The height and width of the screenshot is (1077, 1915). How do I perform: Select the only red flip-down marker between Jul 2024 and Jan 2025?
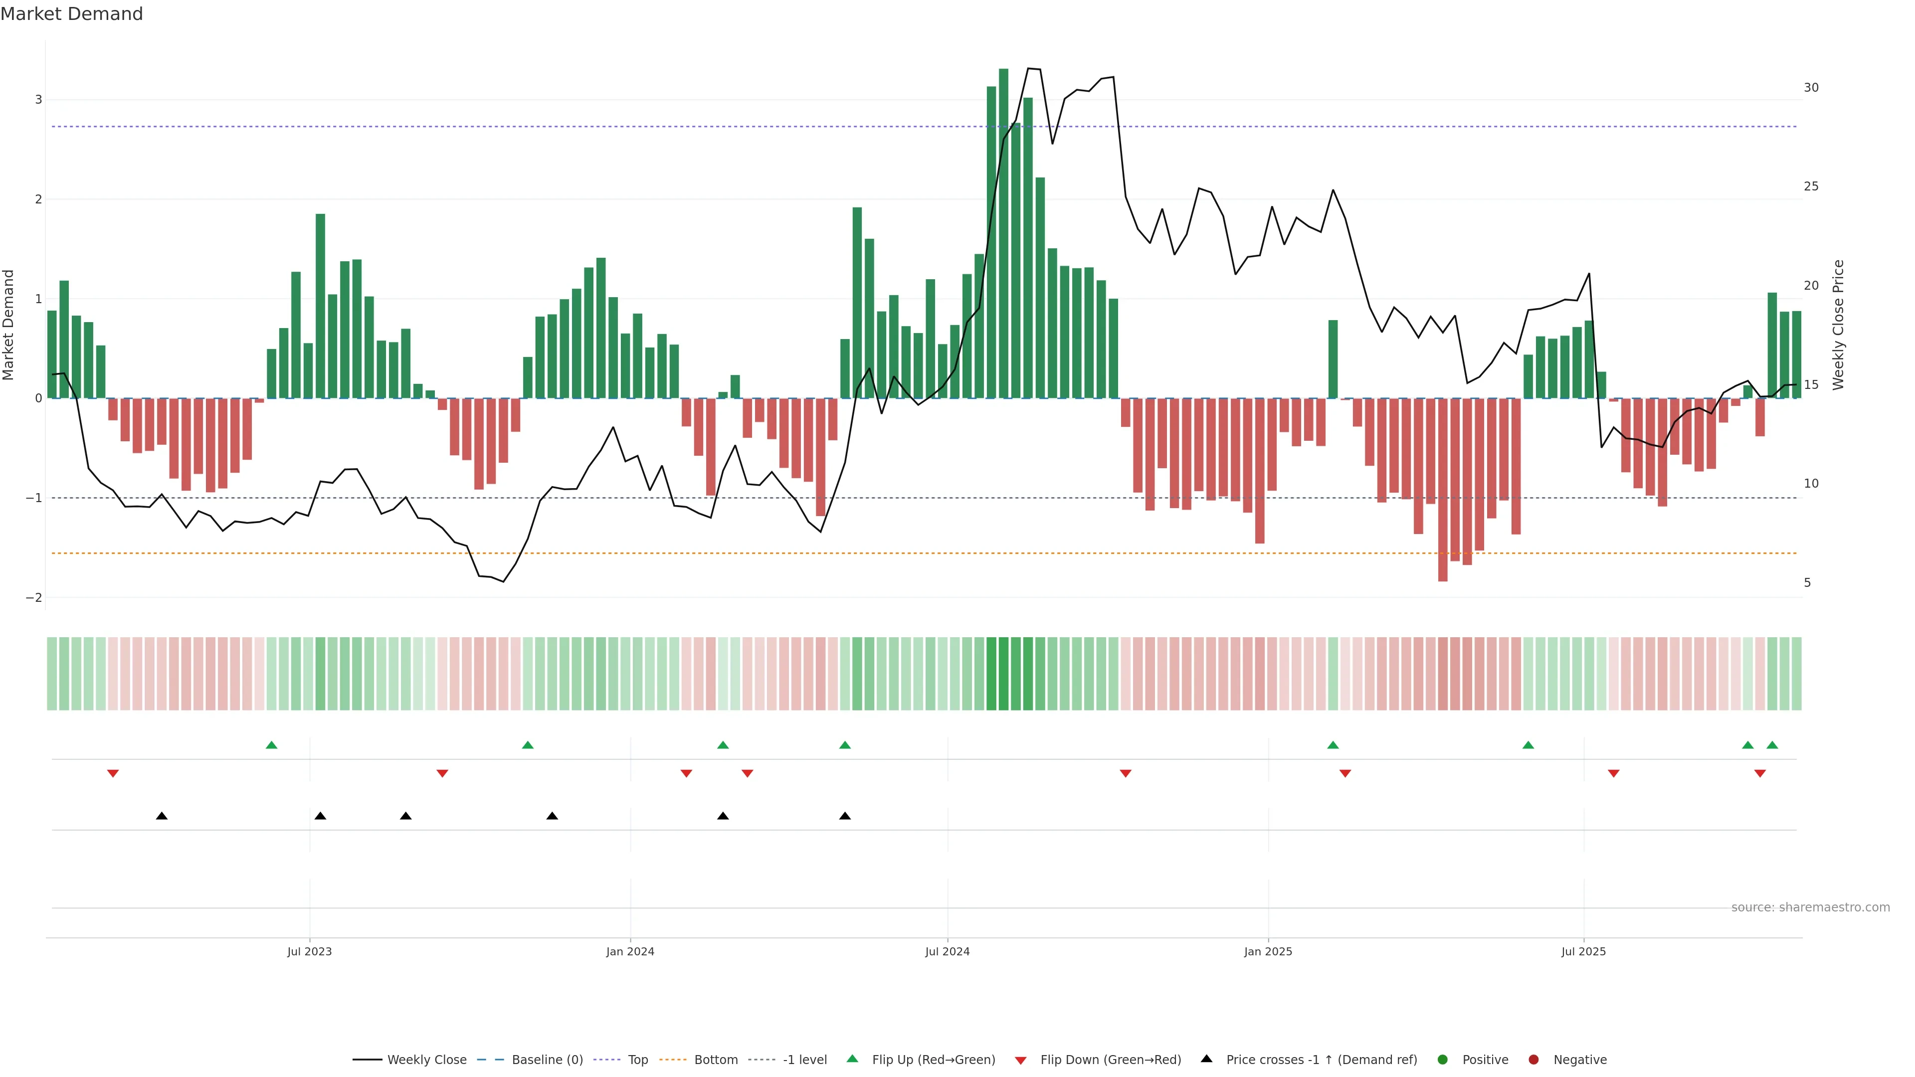pos(1126,774)
